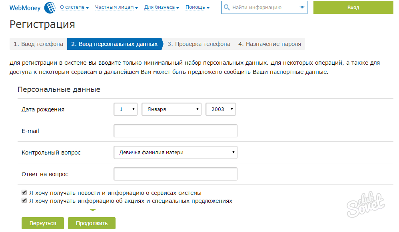Open the «Помощь» menu

198,7
